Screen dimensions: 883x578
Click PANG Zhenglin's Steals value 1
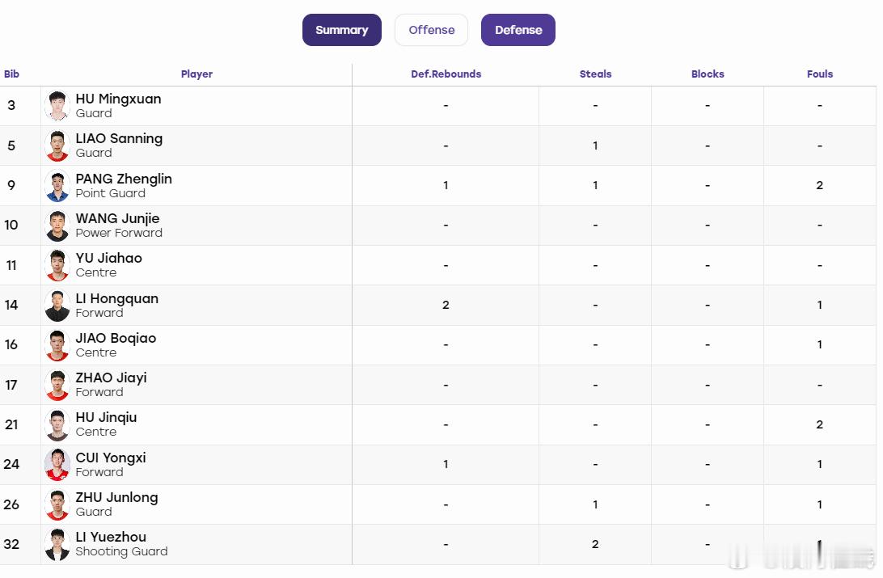click(x=595, y=186)
